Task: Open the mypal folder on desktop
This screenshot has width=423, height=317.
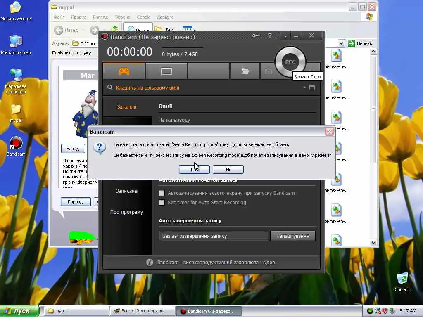Action: [16, 113]
